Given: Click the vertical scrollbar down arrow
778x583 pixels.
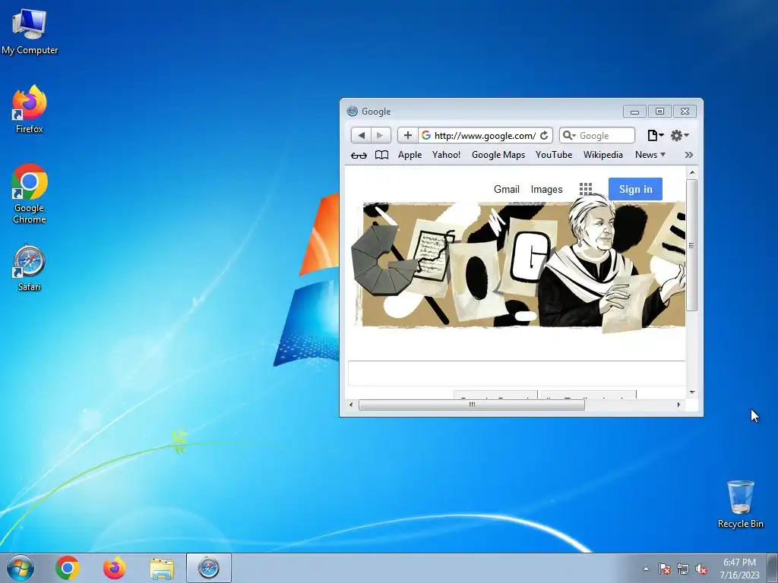Looking at the screenshot, I should [x=692, y=392].
